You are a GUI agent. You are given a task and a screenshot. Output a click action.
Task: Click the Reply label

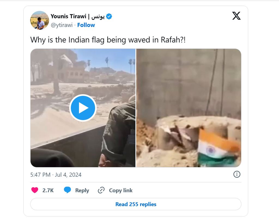coord(82,190)
